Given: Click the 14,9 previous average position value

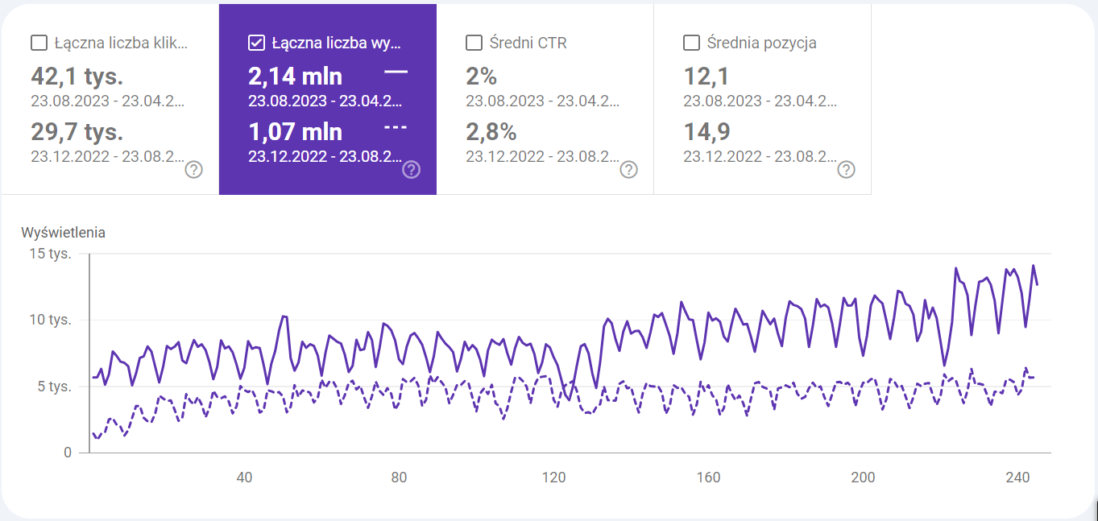Looking at the screenshot, I should pos(706,131).
